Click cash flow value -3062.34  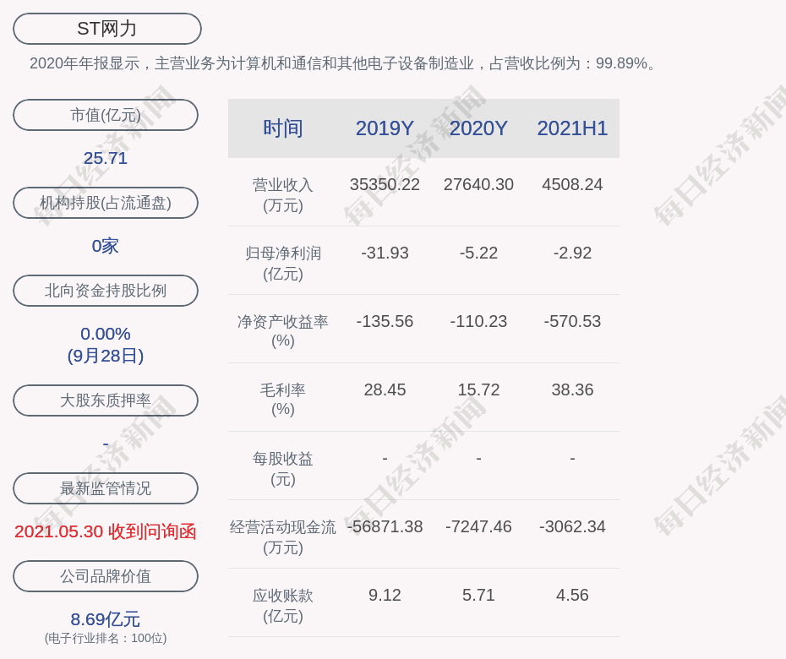(572, 526)
